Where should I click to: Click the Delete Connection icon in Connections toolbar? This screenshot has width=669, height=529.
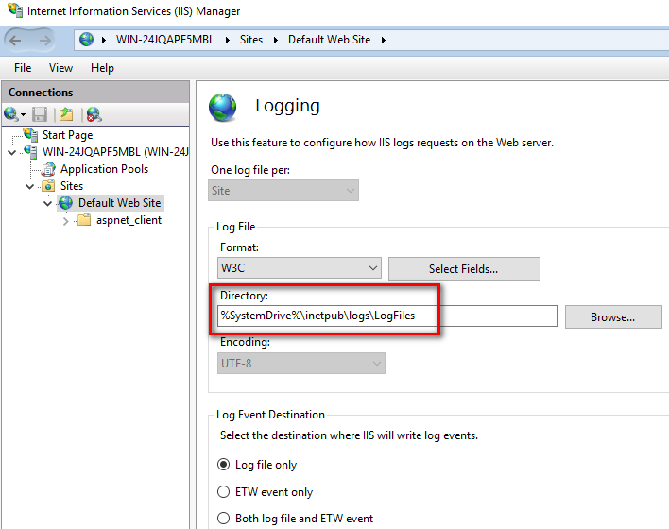[94, 114]
